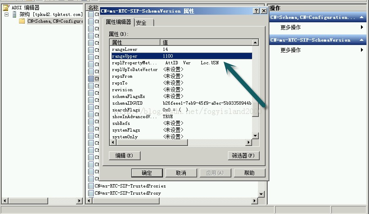
Task: Click the 取消 button
Action: 181,173
